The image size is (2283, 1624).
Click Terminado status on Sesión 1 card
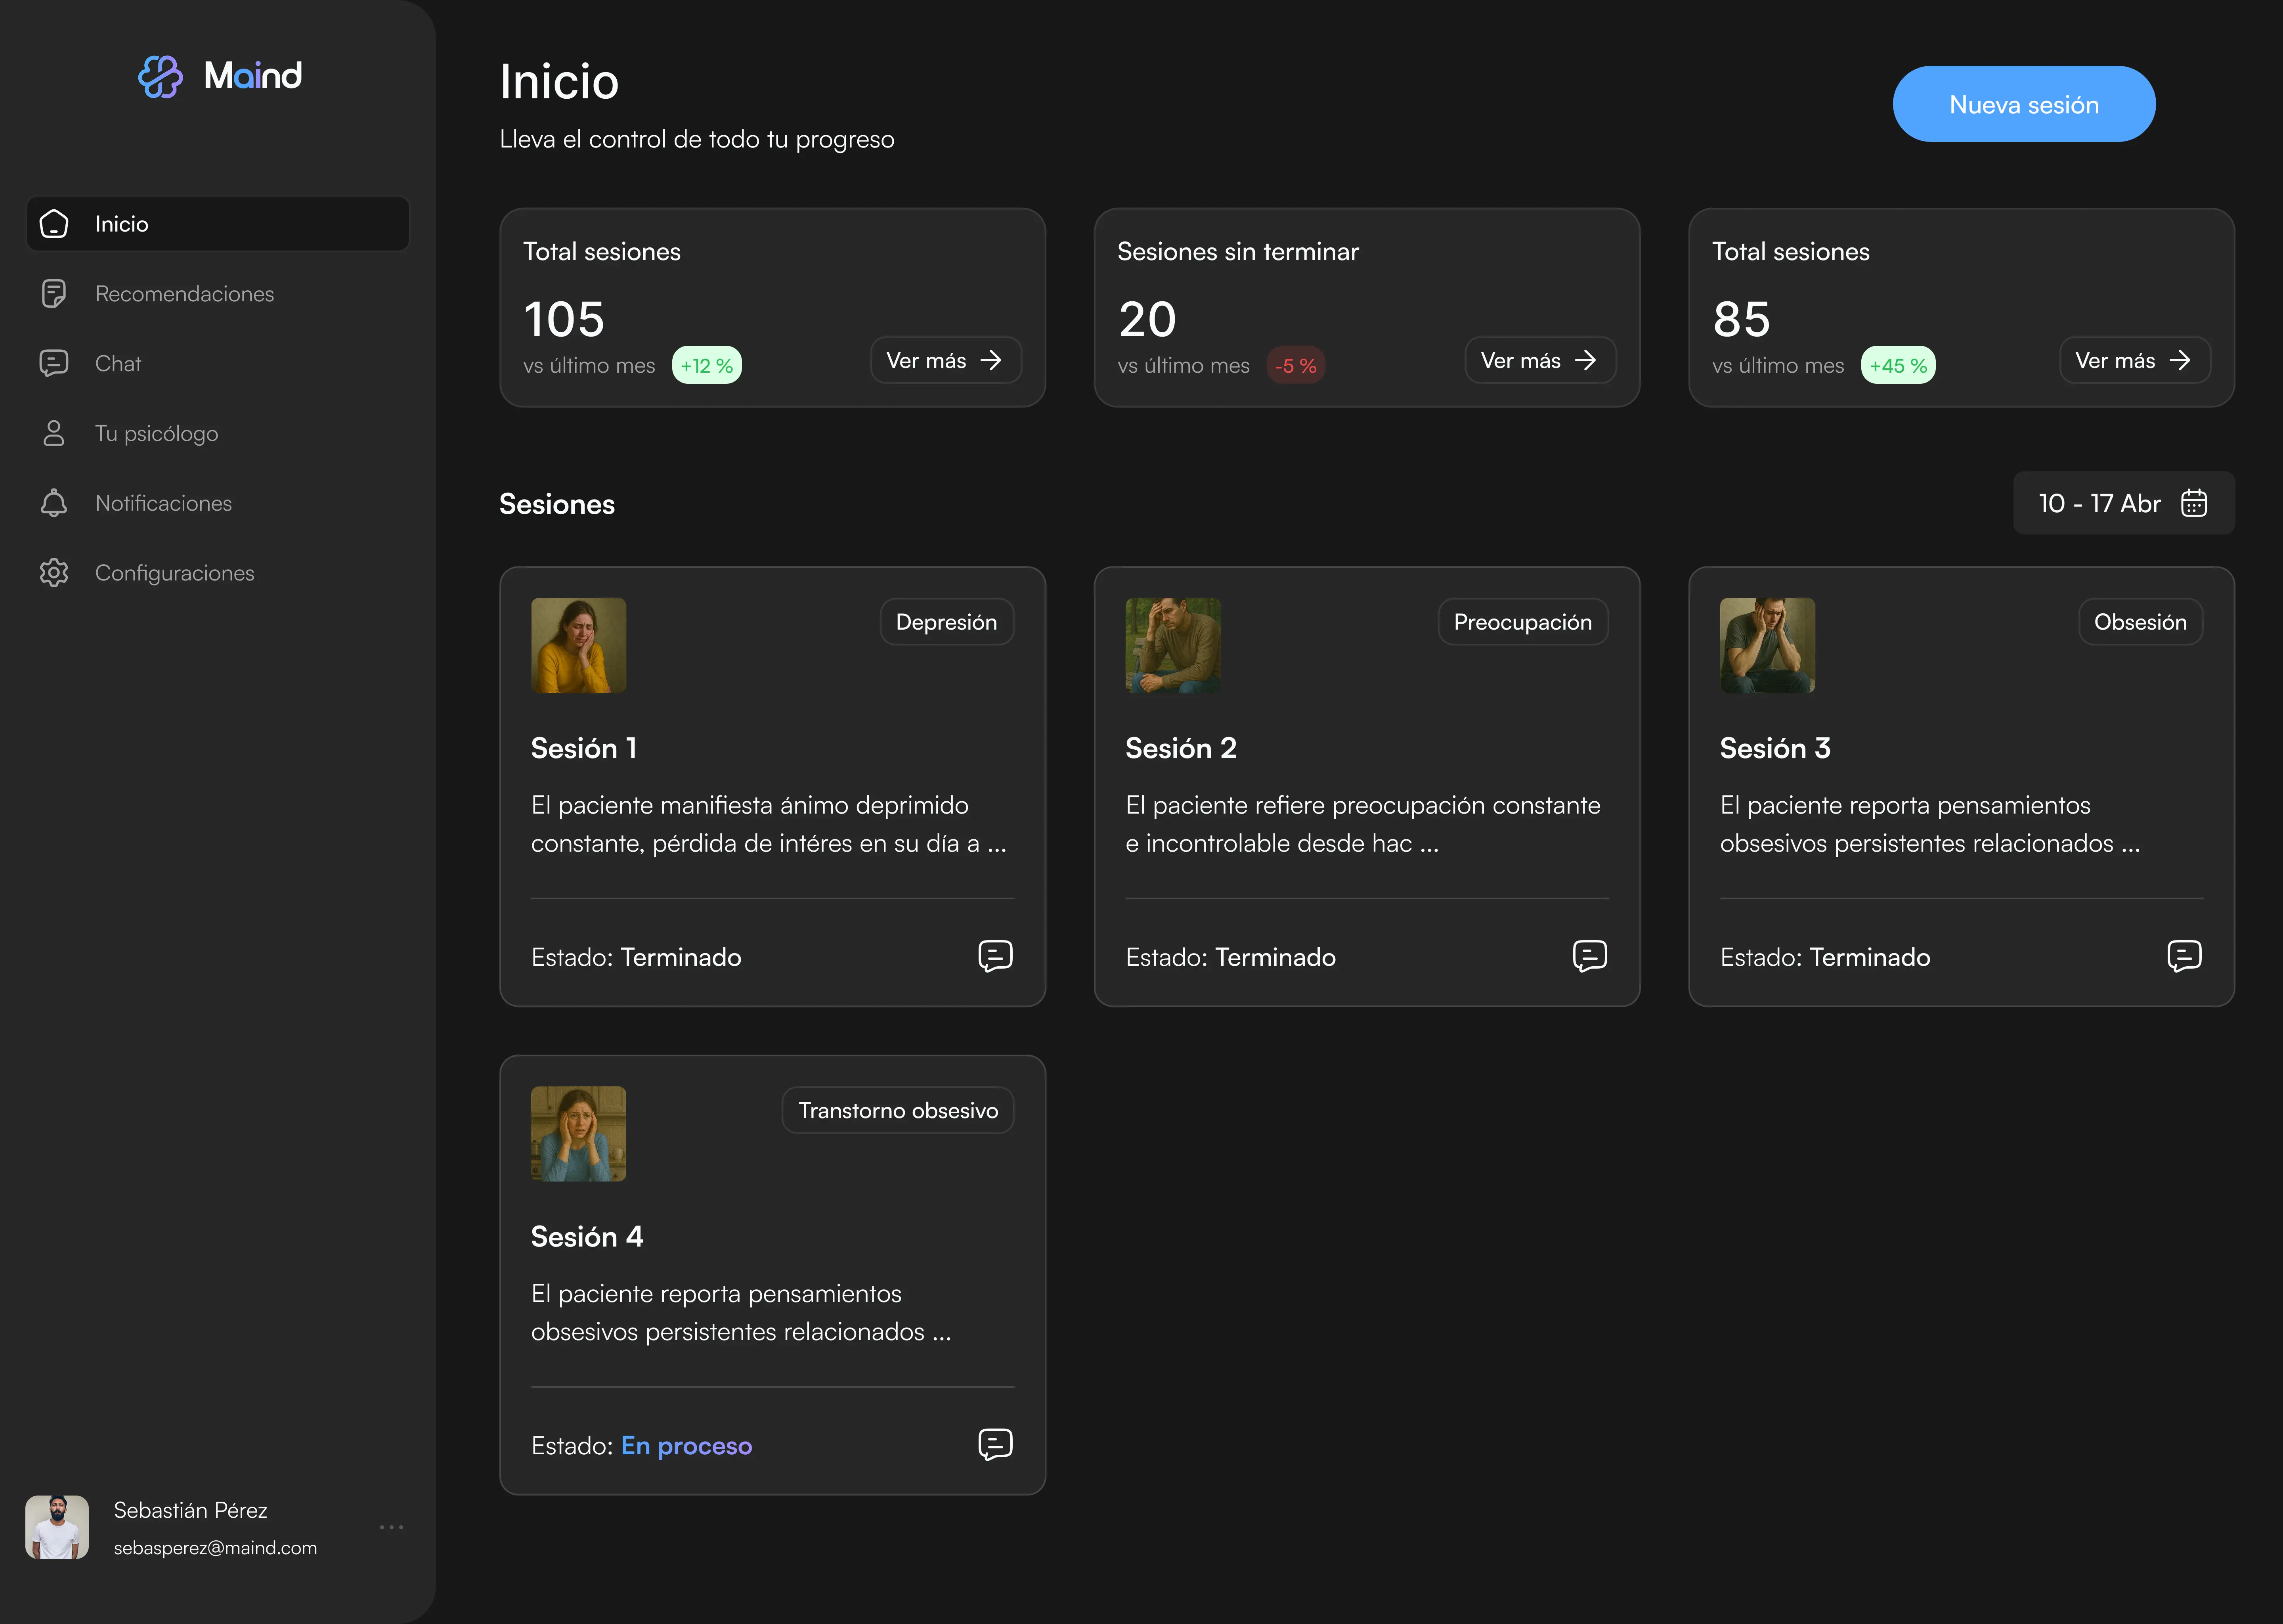pyautogui.click(x=681, y=957)
